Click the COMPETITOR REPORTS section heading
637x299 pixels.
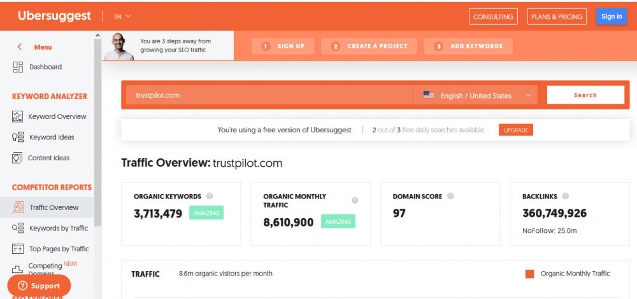52,188
